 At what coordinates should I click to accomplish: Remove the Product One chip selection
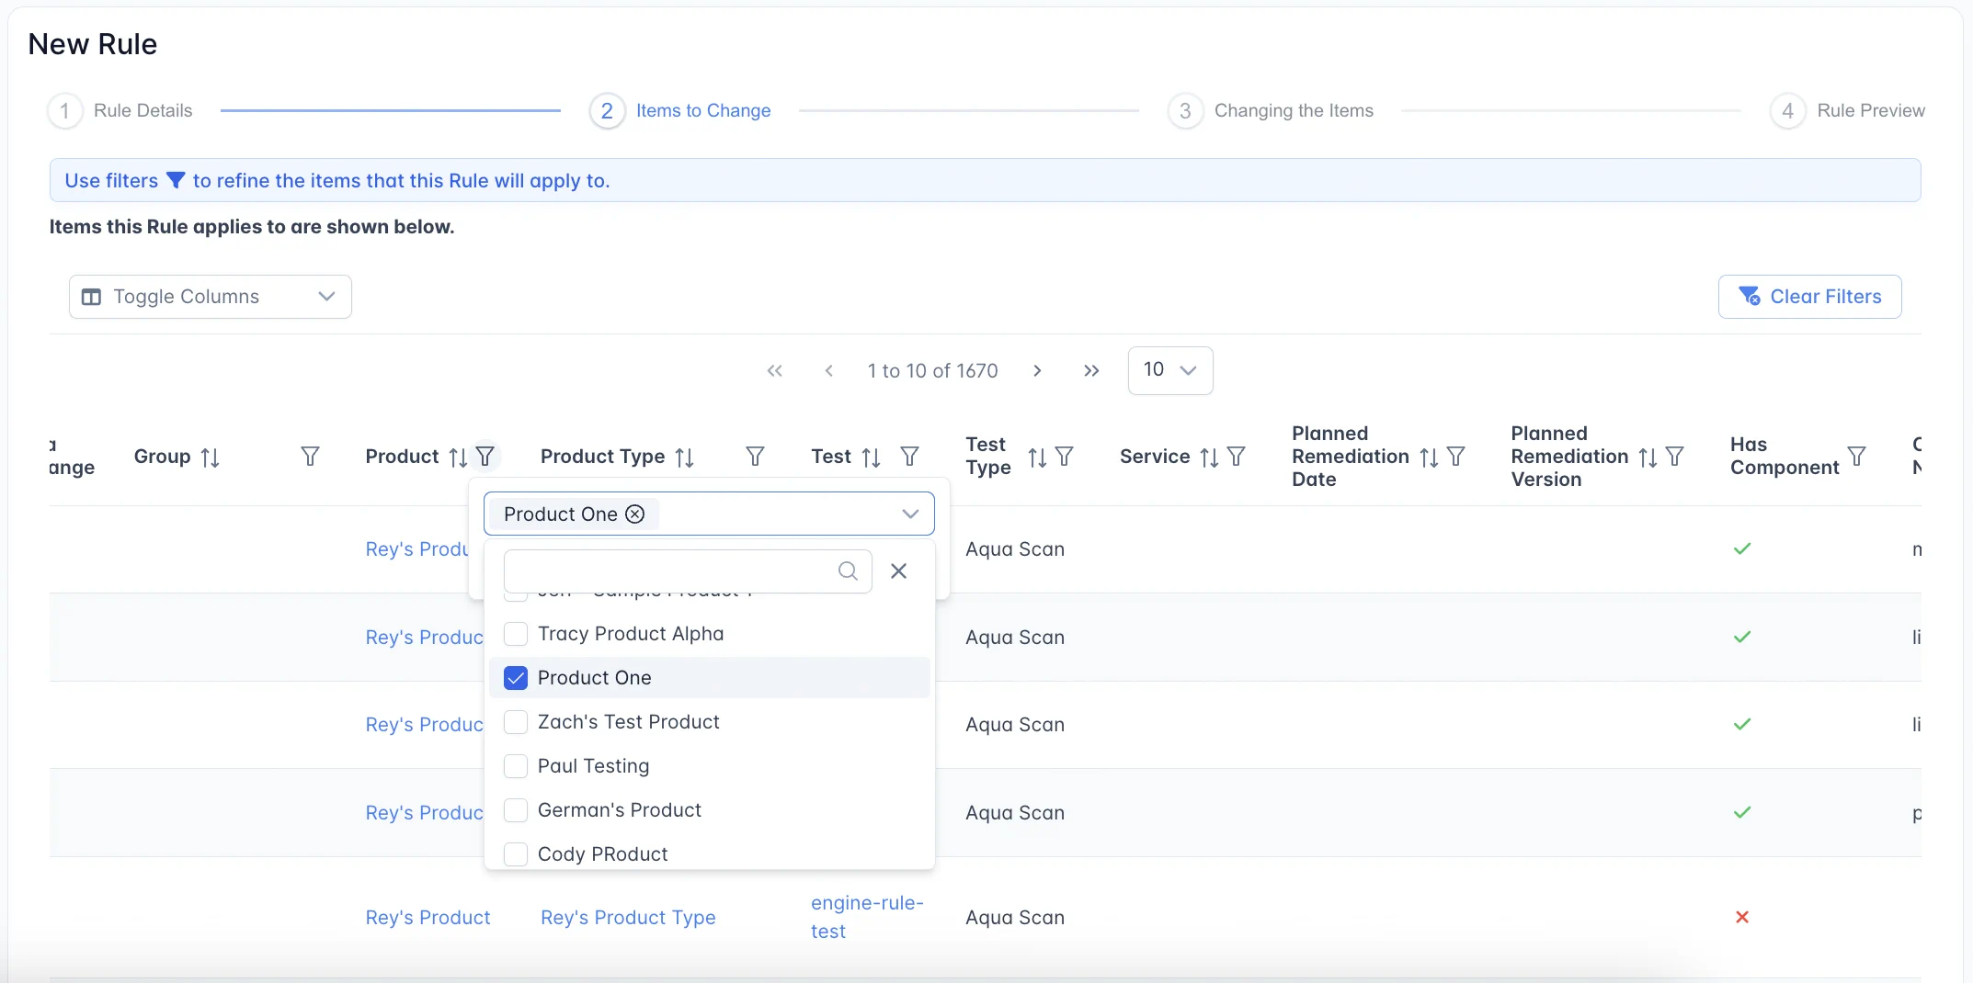[x=635, y=514]
